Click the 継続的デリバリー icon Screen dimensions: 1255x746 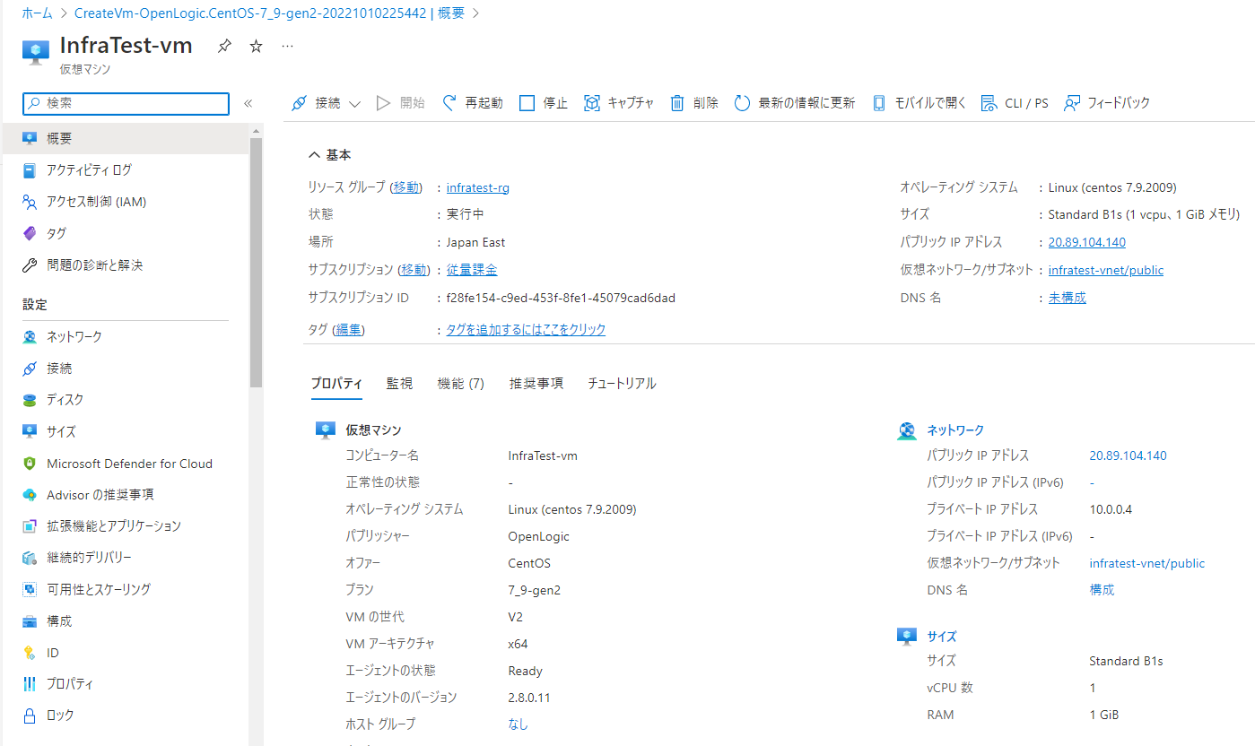(x=30, y=558)
